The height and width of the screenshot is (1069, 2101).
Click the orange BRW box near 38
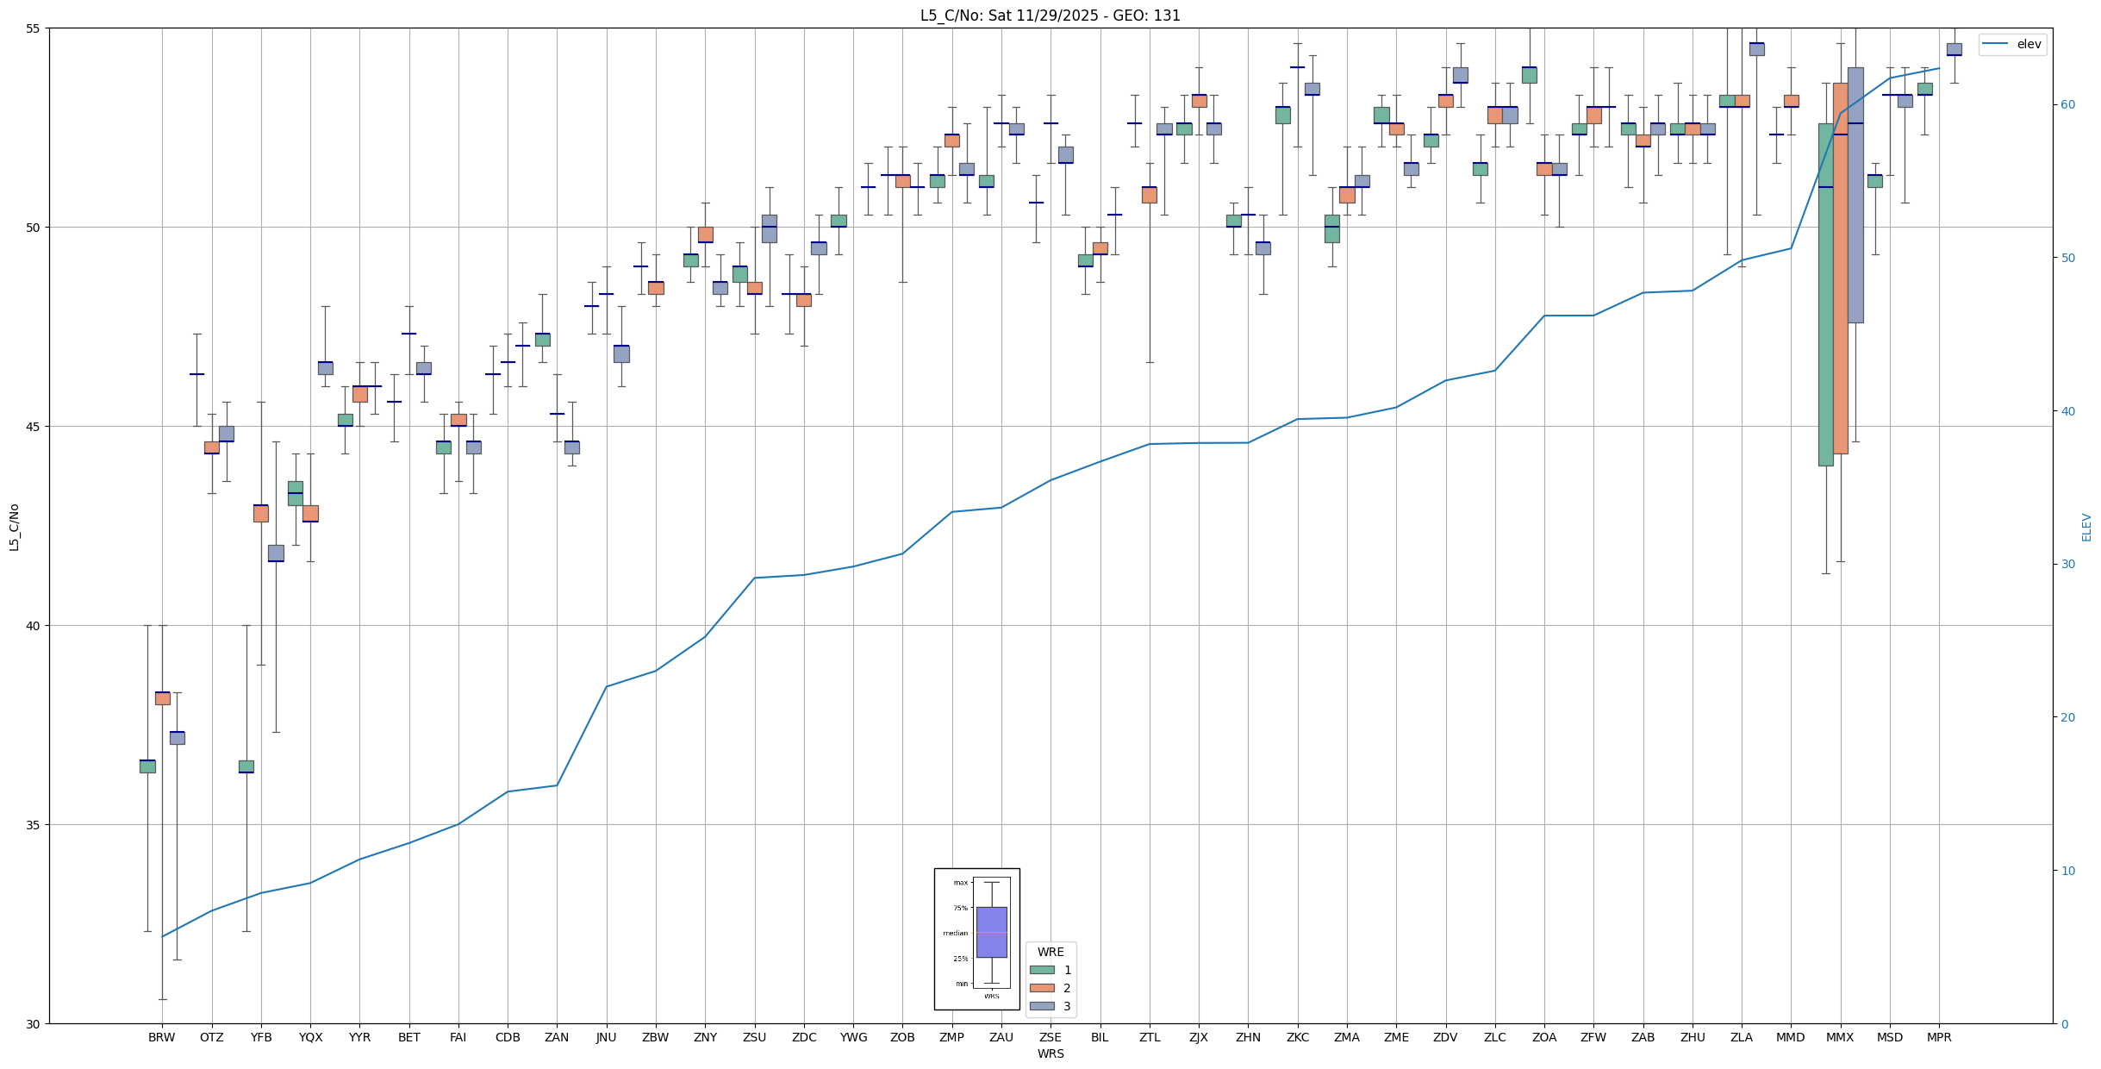[162, 698]
